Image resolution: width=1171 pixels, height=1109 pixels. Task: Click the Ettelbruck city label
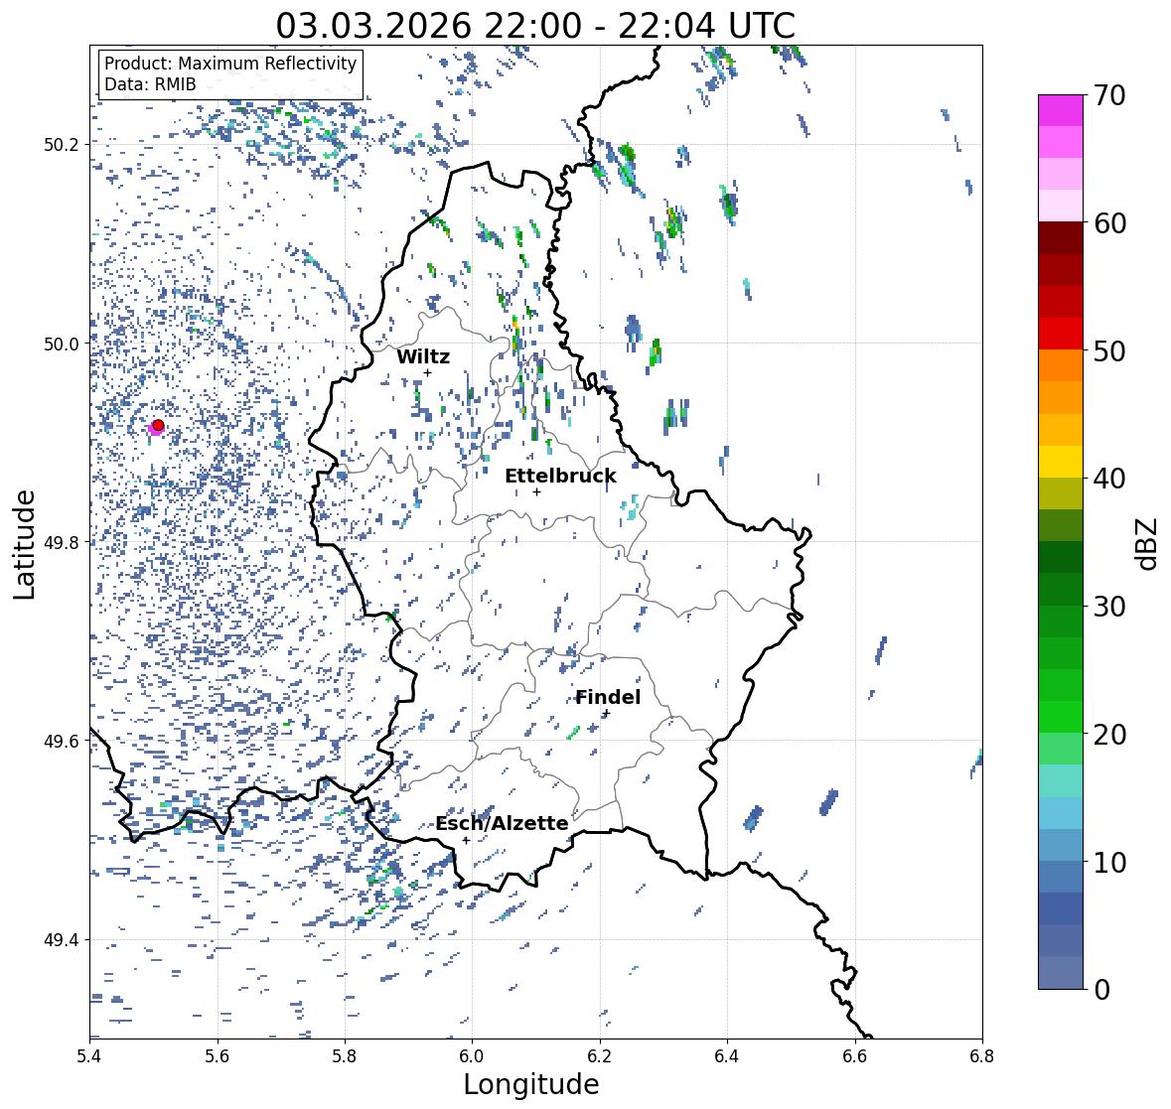pos(560,477)
